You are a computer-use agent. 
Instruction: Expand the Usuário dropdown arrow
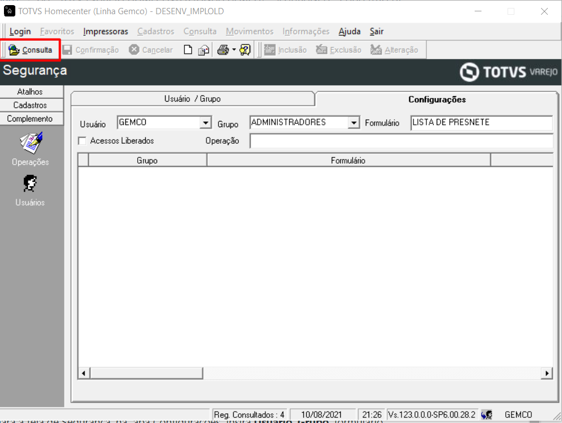point(205,123)
